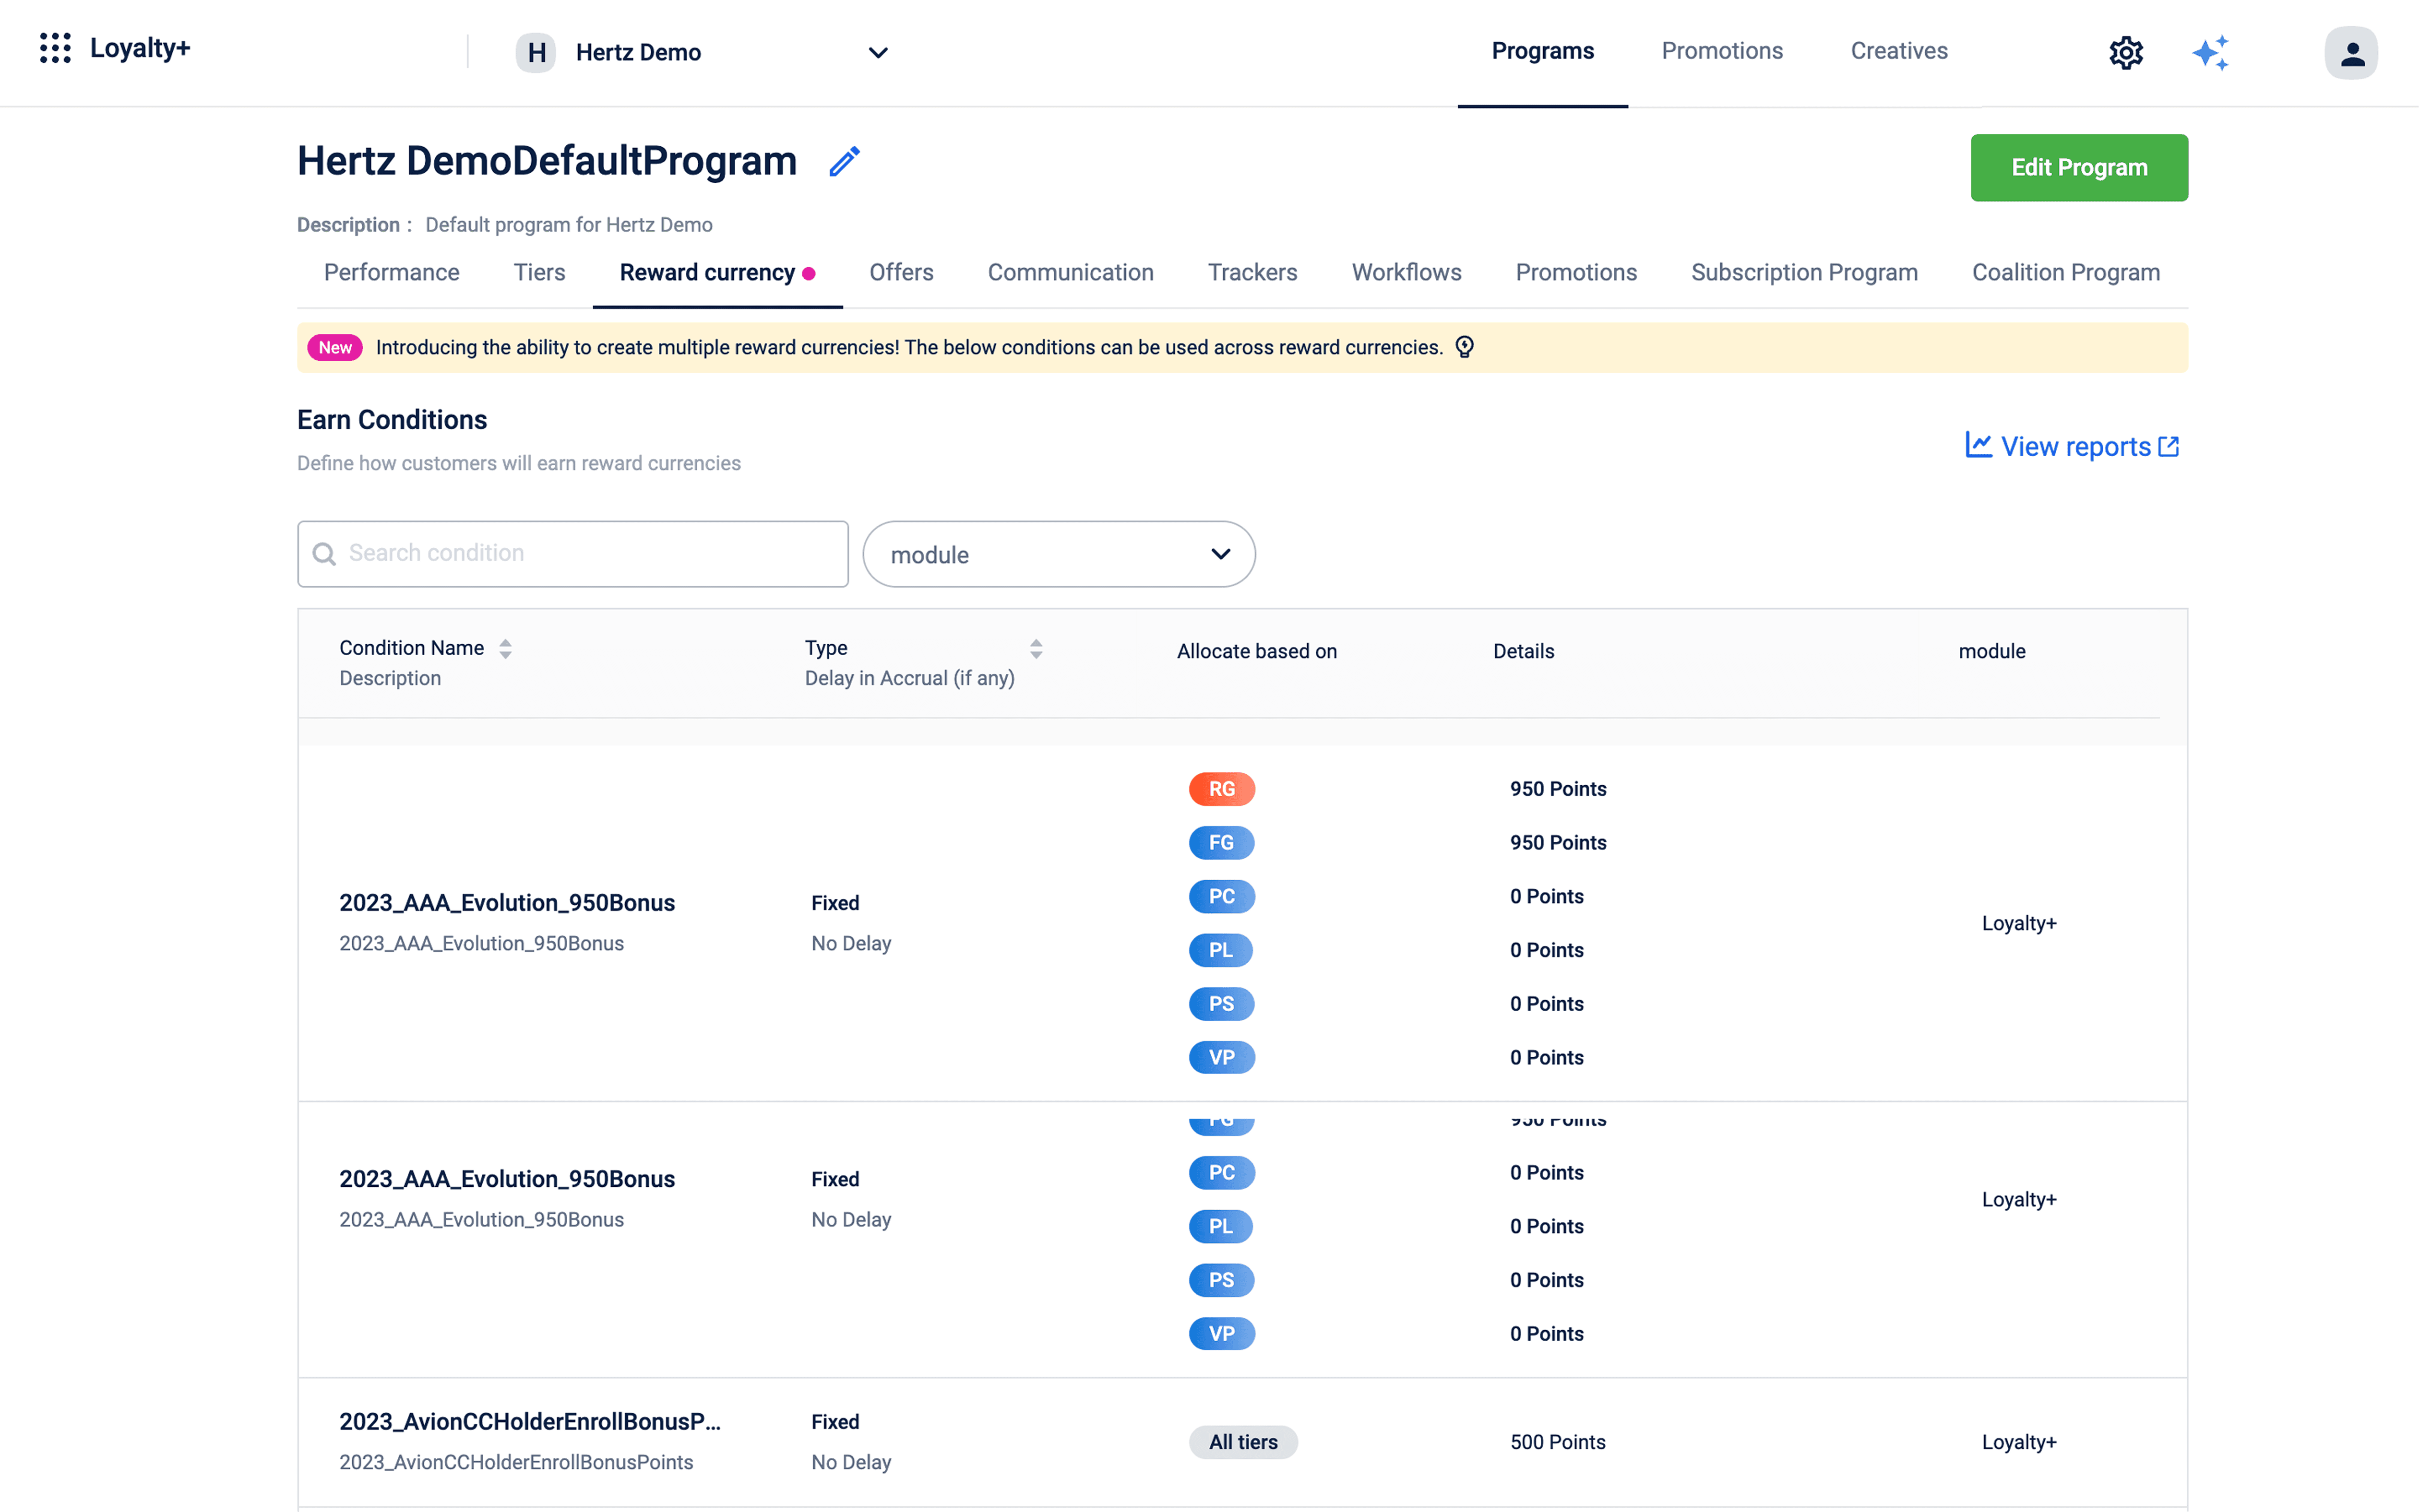
Task: Open the AI sparkle assistant icon
Action: tap(2211, 52)
